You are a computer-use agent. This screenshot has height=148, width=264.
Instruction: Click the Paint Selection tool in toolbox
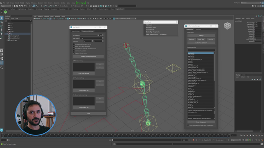point(2,26)
